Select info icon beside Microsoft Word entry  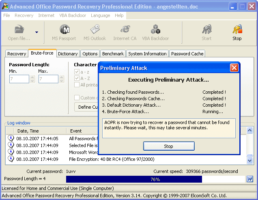[x=11, y=152]
